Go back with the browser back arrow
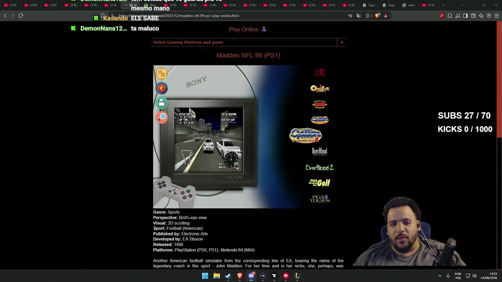The width and height of the screenshot is (502, 282). [x=5, y=16]
